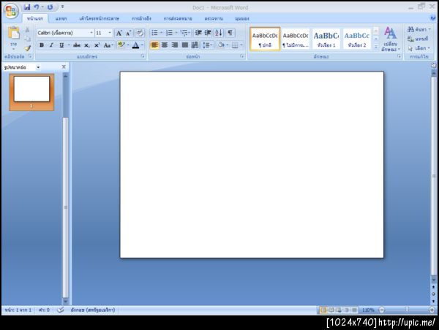Click the Thai distributed alignment icon

point(195,45)
